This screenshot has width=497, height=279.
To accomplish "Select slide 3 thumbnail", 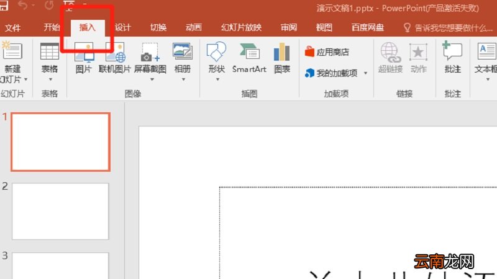I will pos(60,265).
